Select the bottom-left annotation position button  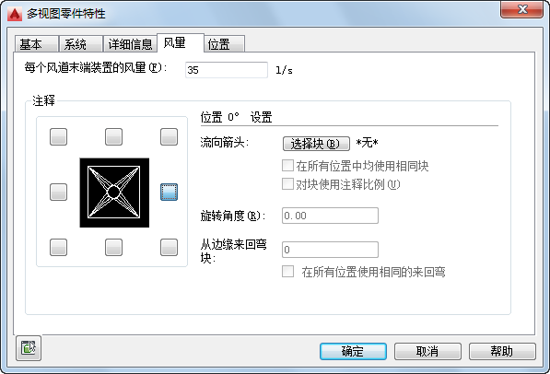[x=58, y=248]
